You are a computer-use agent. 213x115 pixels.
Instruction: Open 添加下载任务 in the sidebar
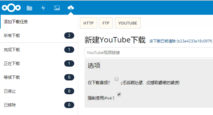[x=39, y=22]
